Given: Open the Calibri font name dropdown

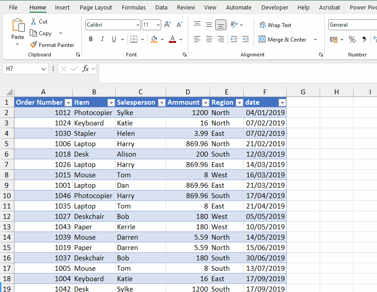Looking at the screenshot, I should (x=138, y=24).
